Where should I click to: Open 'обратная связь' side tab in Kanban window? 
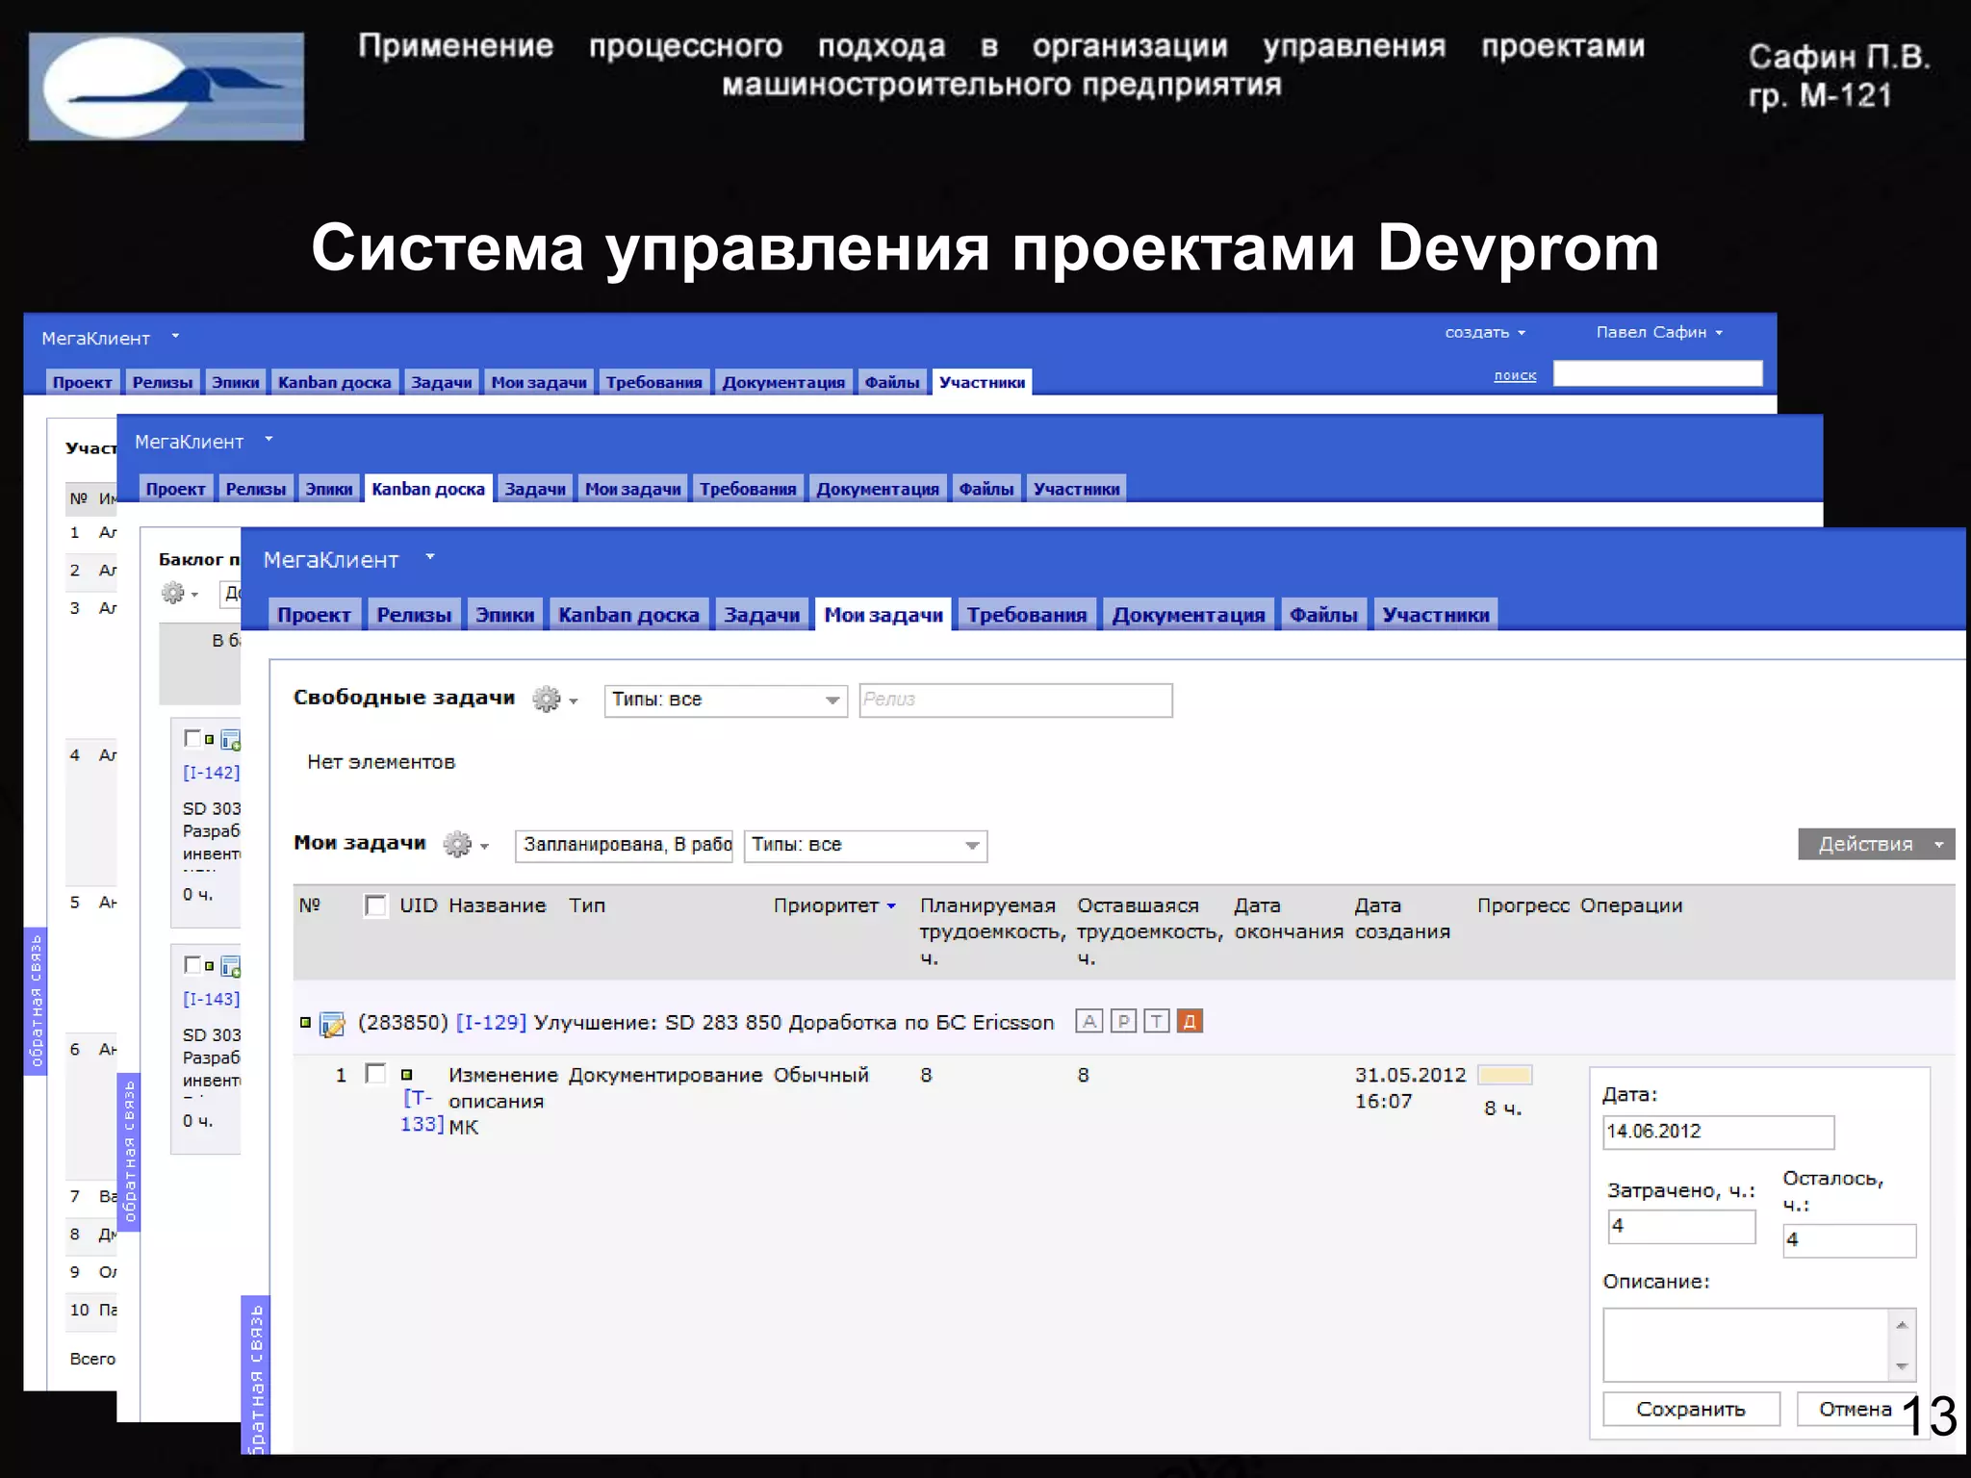point(129,1152)
